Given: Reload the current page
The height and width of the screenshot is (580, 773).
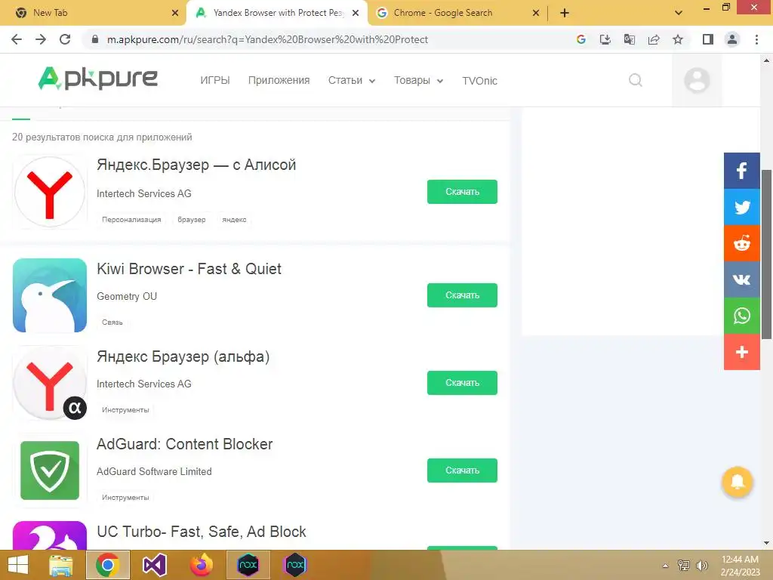Looking at the screenshot, I should [x=65, y=39].
